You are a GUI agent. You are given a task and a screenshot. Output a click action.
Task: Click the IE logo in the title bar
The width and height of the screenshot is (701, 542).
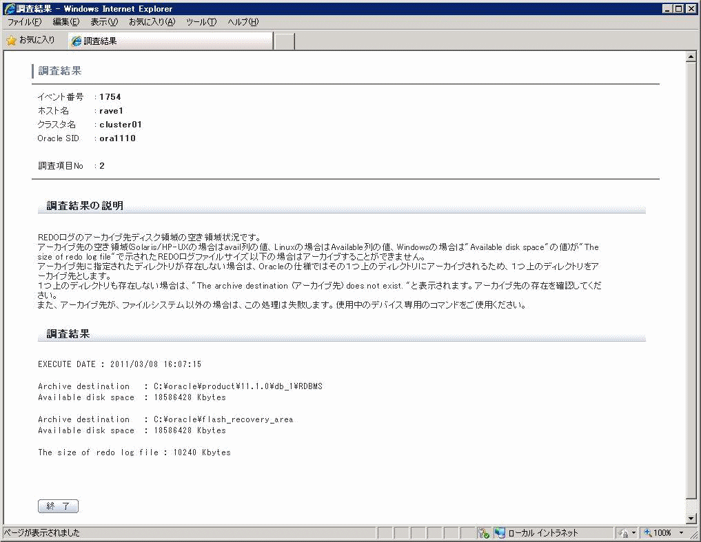(9, 8)
